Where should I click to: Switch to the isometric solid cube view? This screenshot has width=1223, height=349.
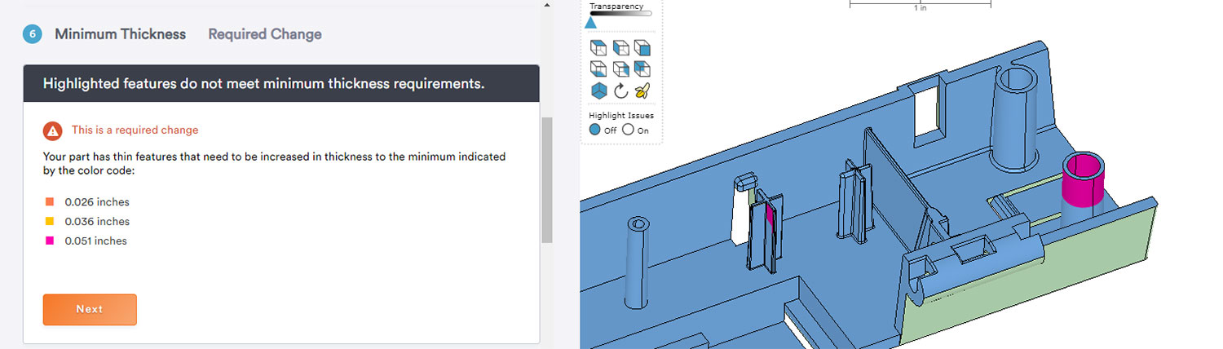tap(599, 91)
